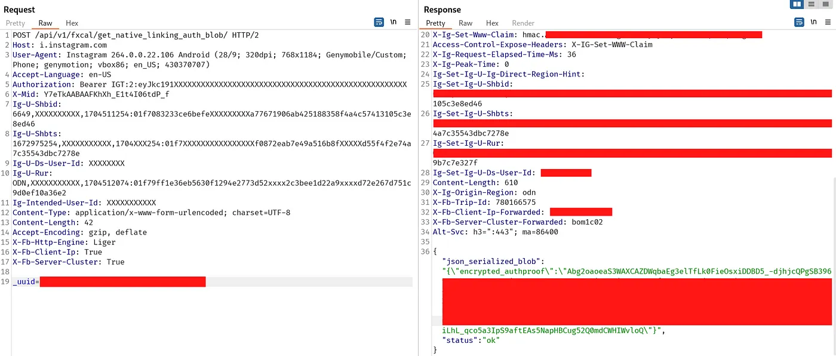Click the Content-Type header in Request
This screenshot has height=356, width=836.
tap(151, 213)
